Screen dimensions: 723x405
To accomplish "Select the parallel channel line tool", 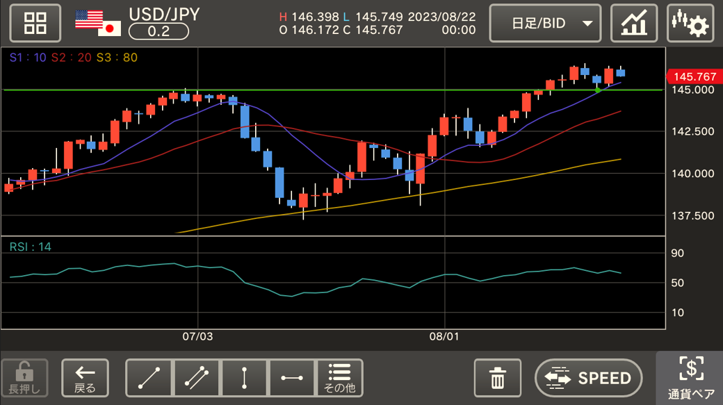I will 197,378.
